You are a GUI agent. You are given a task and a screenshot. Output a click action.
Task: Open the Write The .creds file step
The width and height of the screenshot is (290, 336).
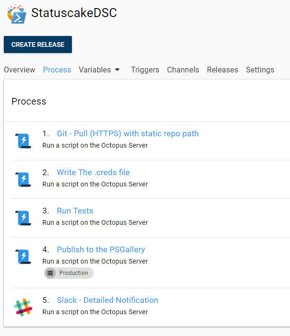93,172
